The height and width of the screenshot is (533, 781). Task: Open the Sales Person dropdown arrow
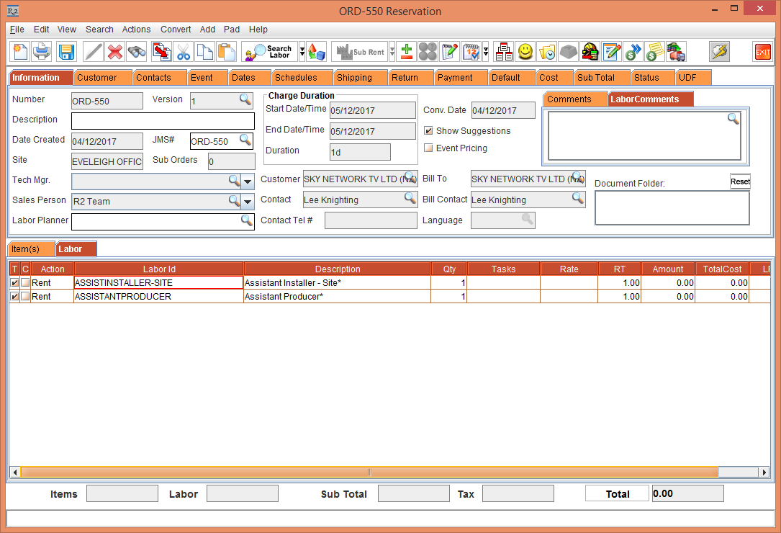point(248,201)
